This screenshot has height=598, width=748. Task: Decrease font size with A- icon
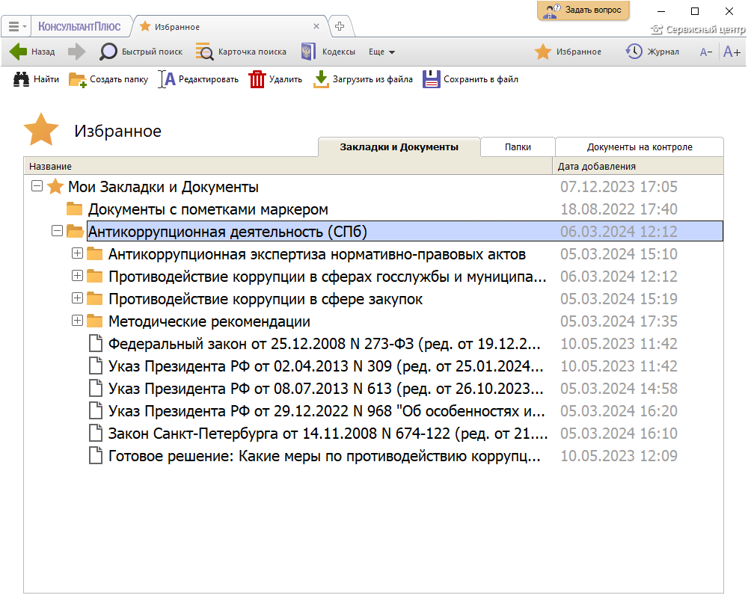pyautogui.click(x=706, y=52)
